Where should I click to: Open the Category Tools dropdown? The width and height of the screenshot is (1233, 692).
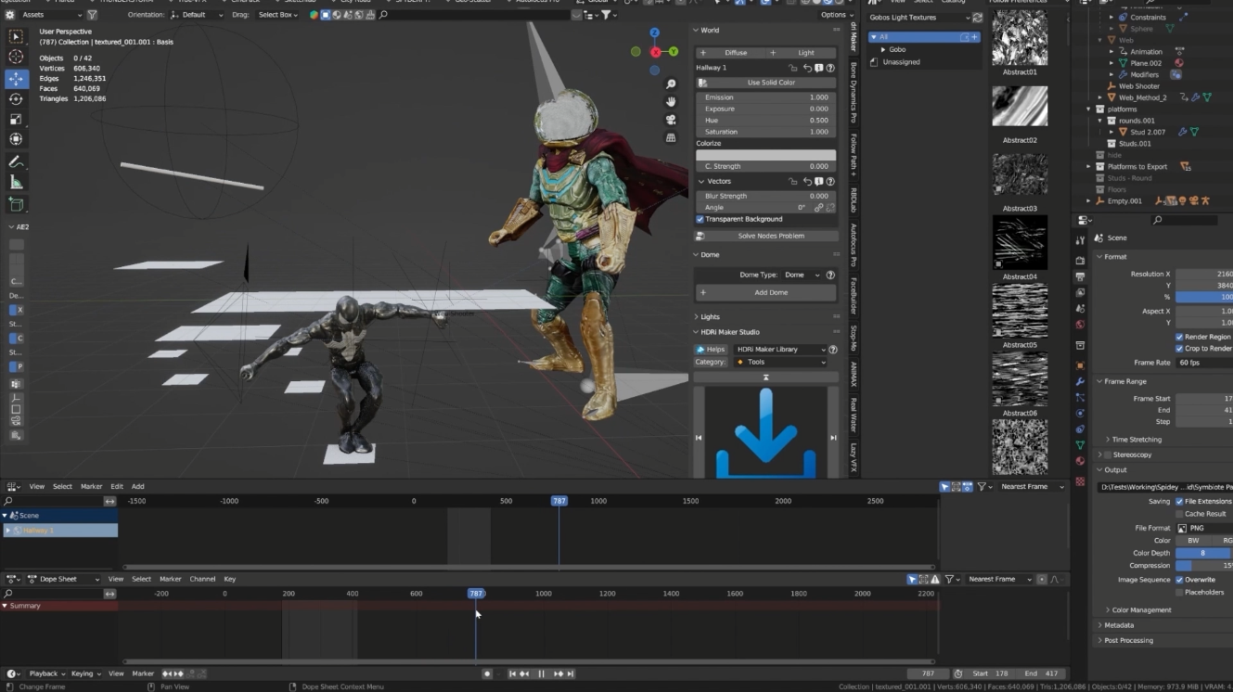(779, 362)
